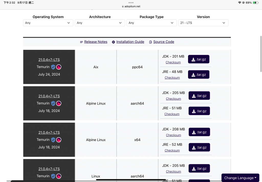Click the pink round badge in the Linux aarch64 row
Viewport: 262px width, 182px height.
59,176
